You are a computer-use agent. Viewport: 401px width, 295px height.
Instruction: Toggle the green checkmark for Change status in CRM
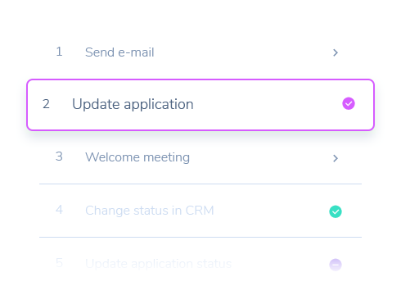(x=336, y=211)
